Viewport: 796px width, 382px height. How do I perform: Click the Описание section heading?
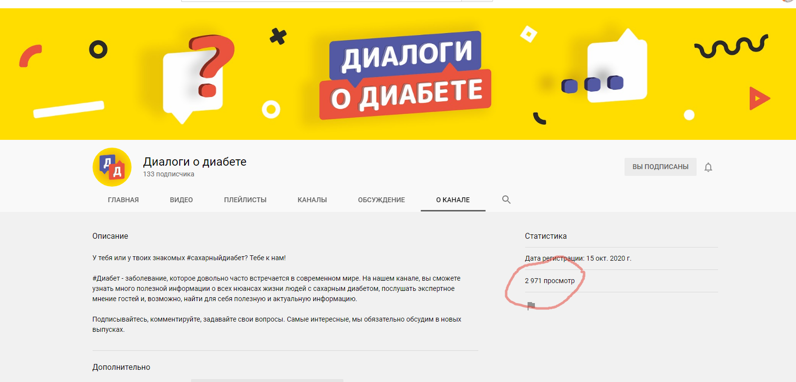click(110, 236)
